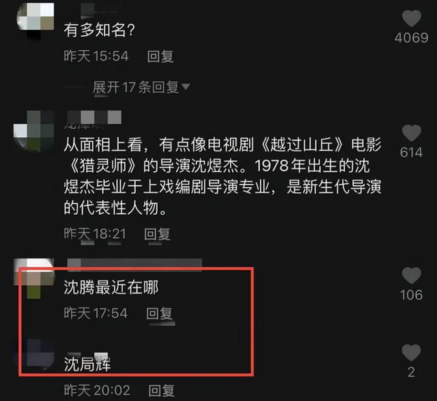Select the 有多知名 comment text

pos(100,30)
